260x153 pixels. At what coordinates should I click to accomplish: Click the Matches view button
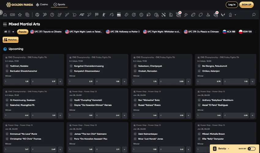click(x=10, y=40)
